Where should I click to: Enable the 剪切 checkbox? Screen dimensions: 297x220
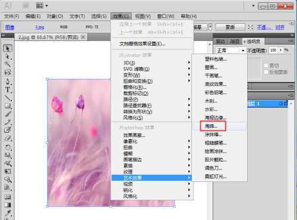coord(266,65)
